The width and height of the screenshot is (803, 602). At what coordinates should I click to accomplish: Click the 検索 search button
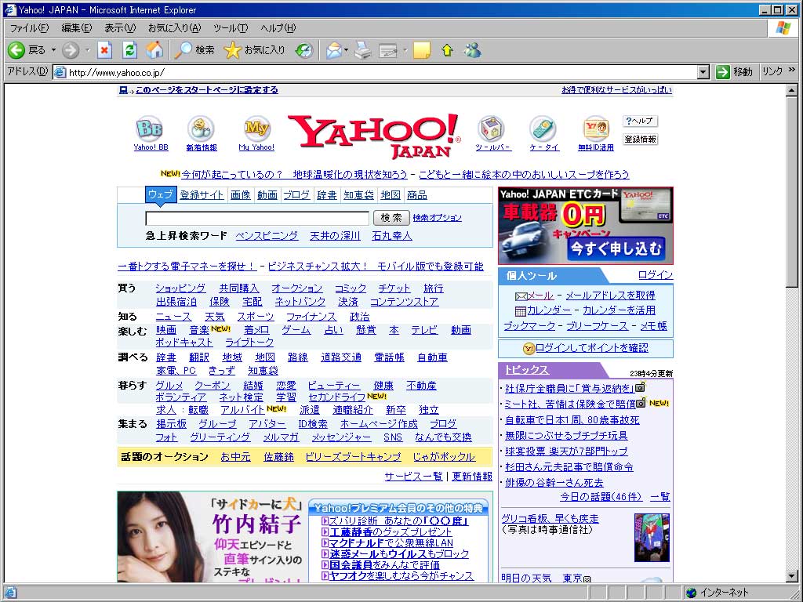click(391, 218)
